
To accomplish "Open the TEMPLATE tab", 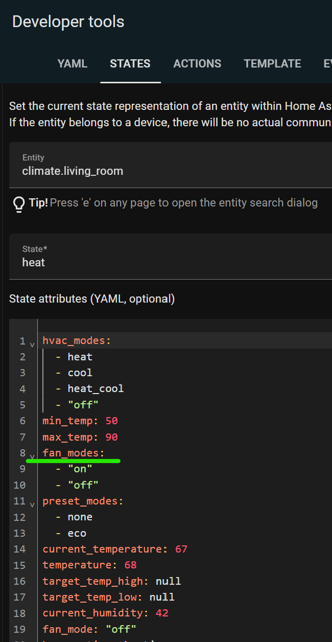I will click(x=272, y=63).
